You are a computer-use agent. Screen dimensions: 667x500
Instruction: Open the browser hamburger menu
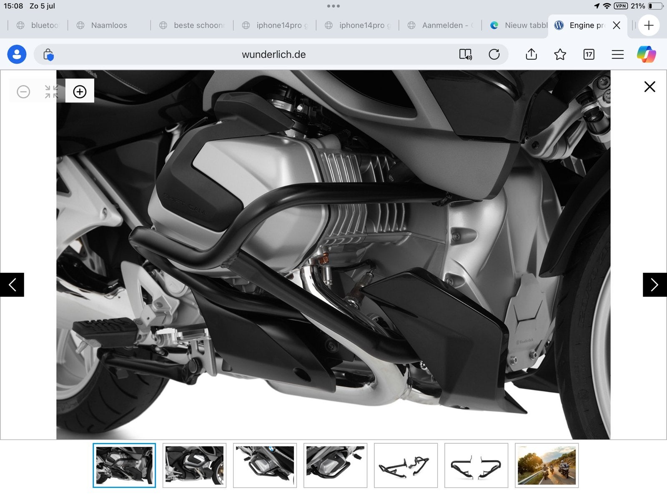(x=617, y=55)
